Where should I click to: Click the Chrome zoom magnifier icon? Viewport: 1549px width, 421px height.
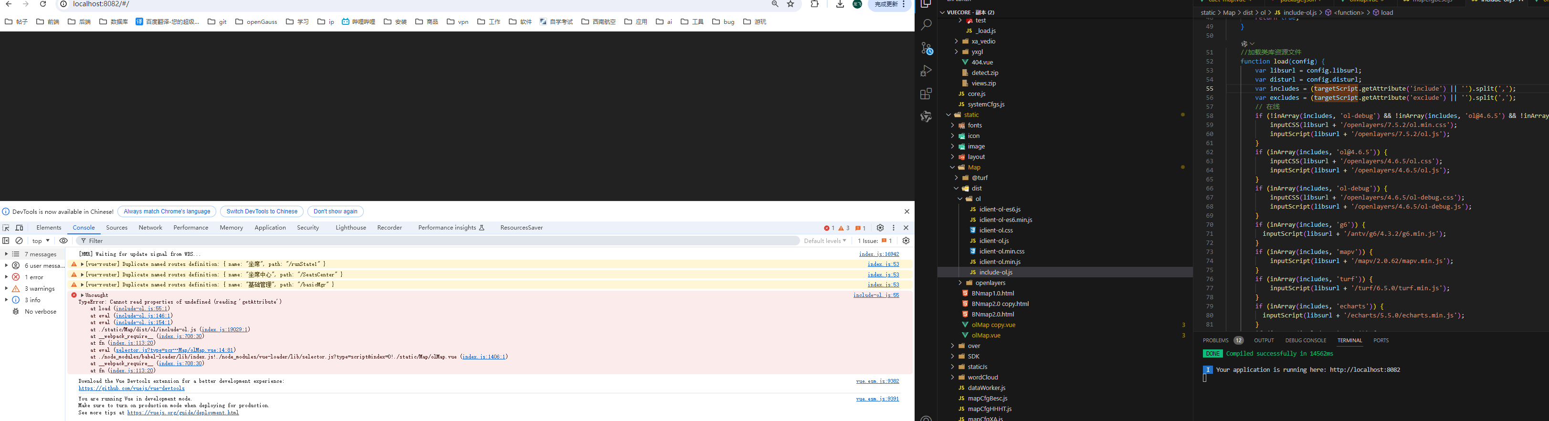(x=775, y=4)
